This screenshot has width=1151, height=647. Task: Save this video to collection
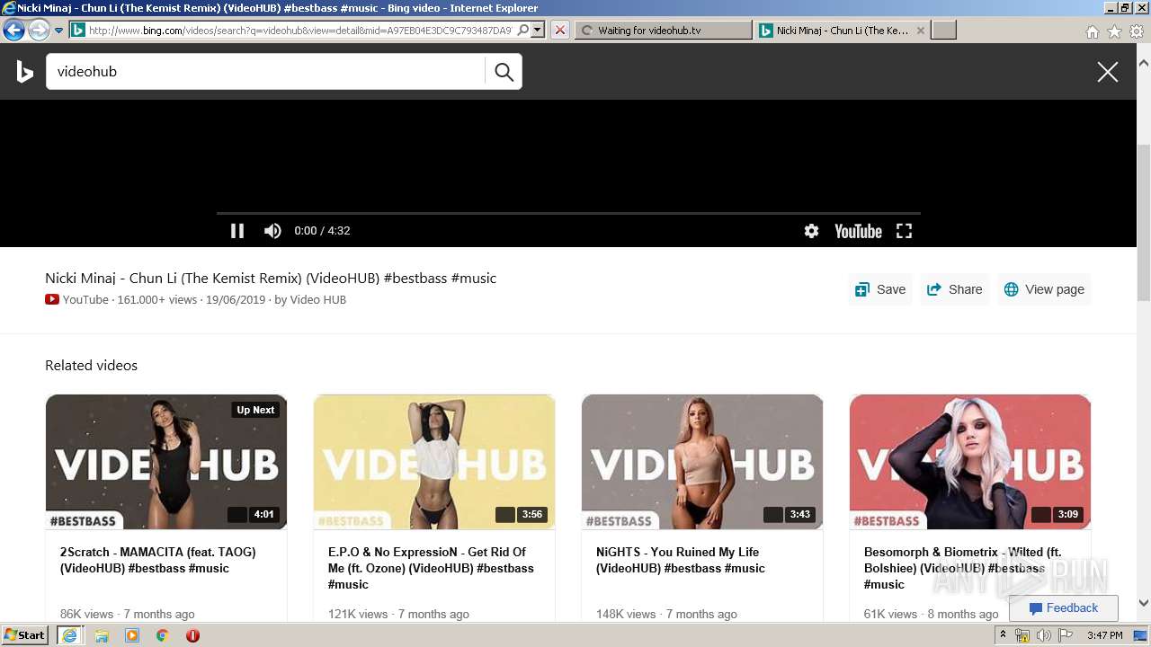880,289
